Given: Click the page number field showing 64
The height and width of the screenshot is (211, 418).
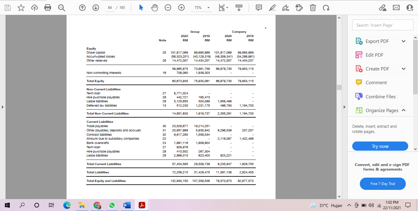Looking at the screenshot, I should coord(110,8).
